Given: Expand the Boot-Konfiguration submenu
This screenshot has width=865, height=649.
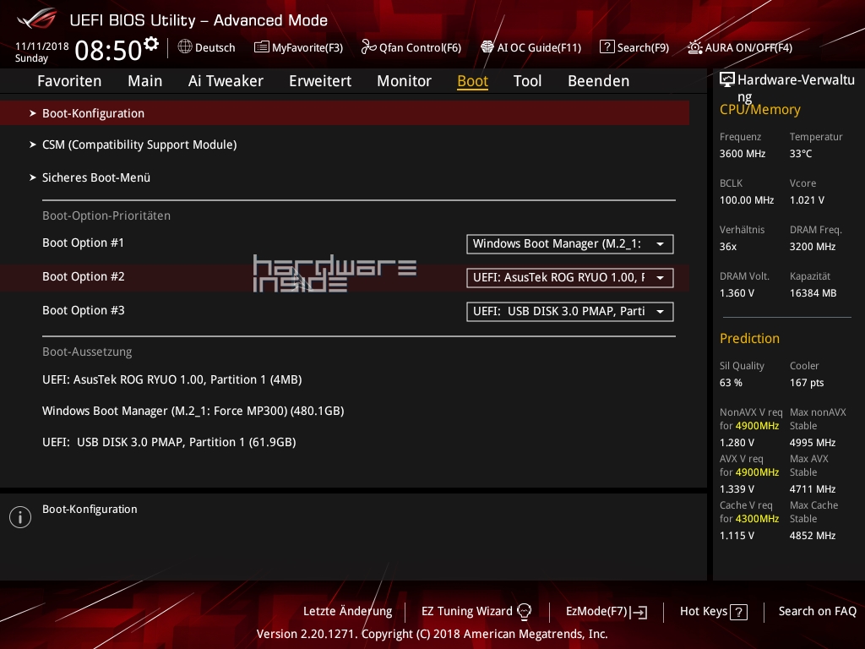Looking at the screenshot, I should click(345, 113).
